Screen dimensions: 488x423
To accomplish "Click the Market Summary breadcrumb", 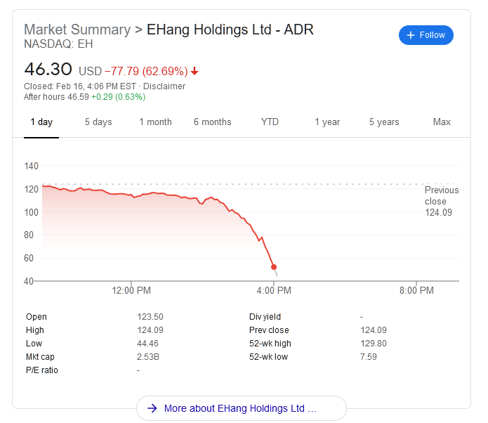I will 77,30.
